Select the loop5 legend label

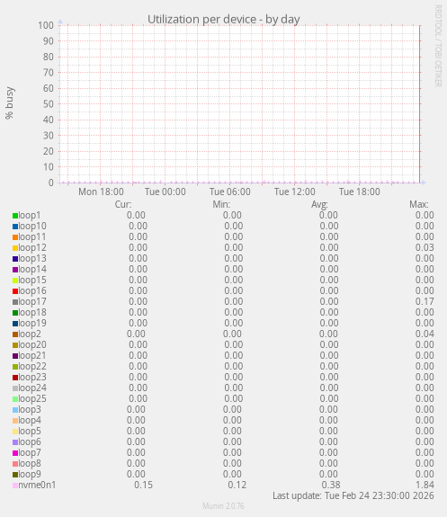[30, 432]
